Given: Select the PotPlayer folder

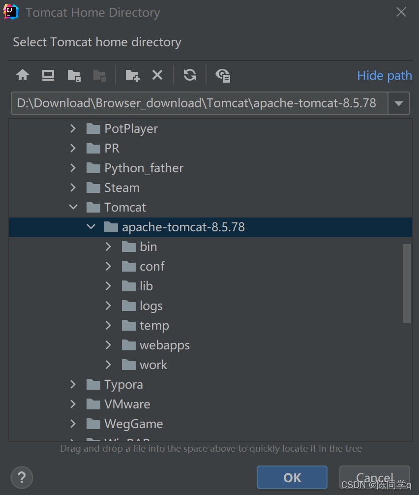Looking at the screenshot, I should click(122, 128).
